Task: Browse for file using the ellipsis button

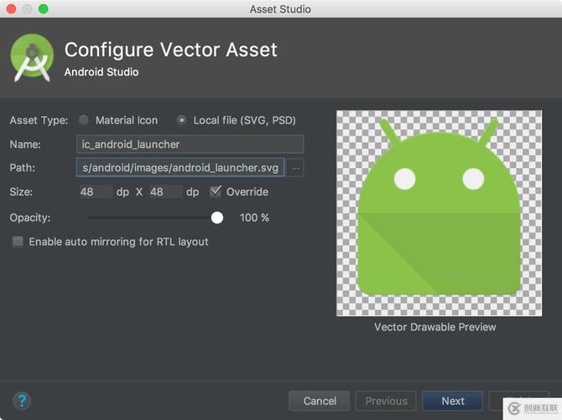Action: pos(295,168)
